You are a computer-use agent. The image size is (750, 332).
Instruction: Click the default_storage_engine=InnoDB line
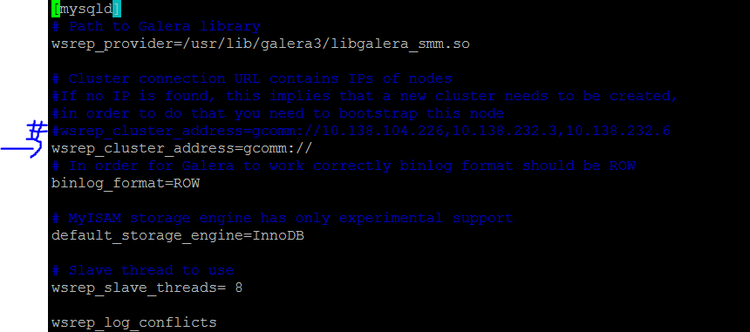pyautogui.click(x=177, y=236)
